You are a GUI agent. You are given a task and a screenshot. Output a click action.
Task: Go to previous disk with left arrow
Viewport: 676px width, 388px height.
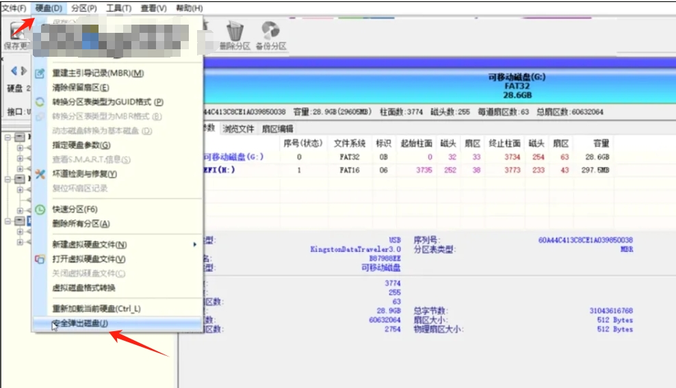[x=14, y=70]
